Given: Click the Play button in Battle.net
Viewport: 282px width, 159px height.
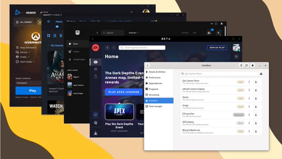Looking at the screenshot, I should [29, 91].
